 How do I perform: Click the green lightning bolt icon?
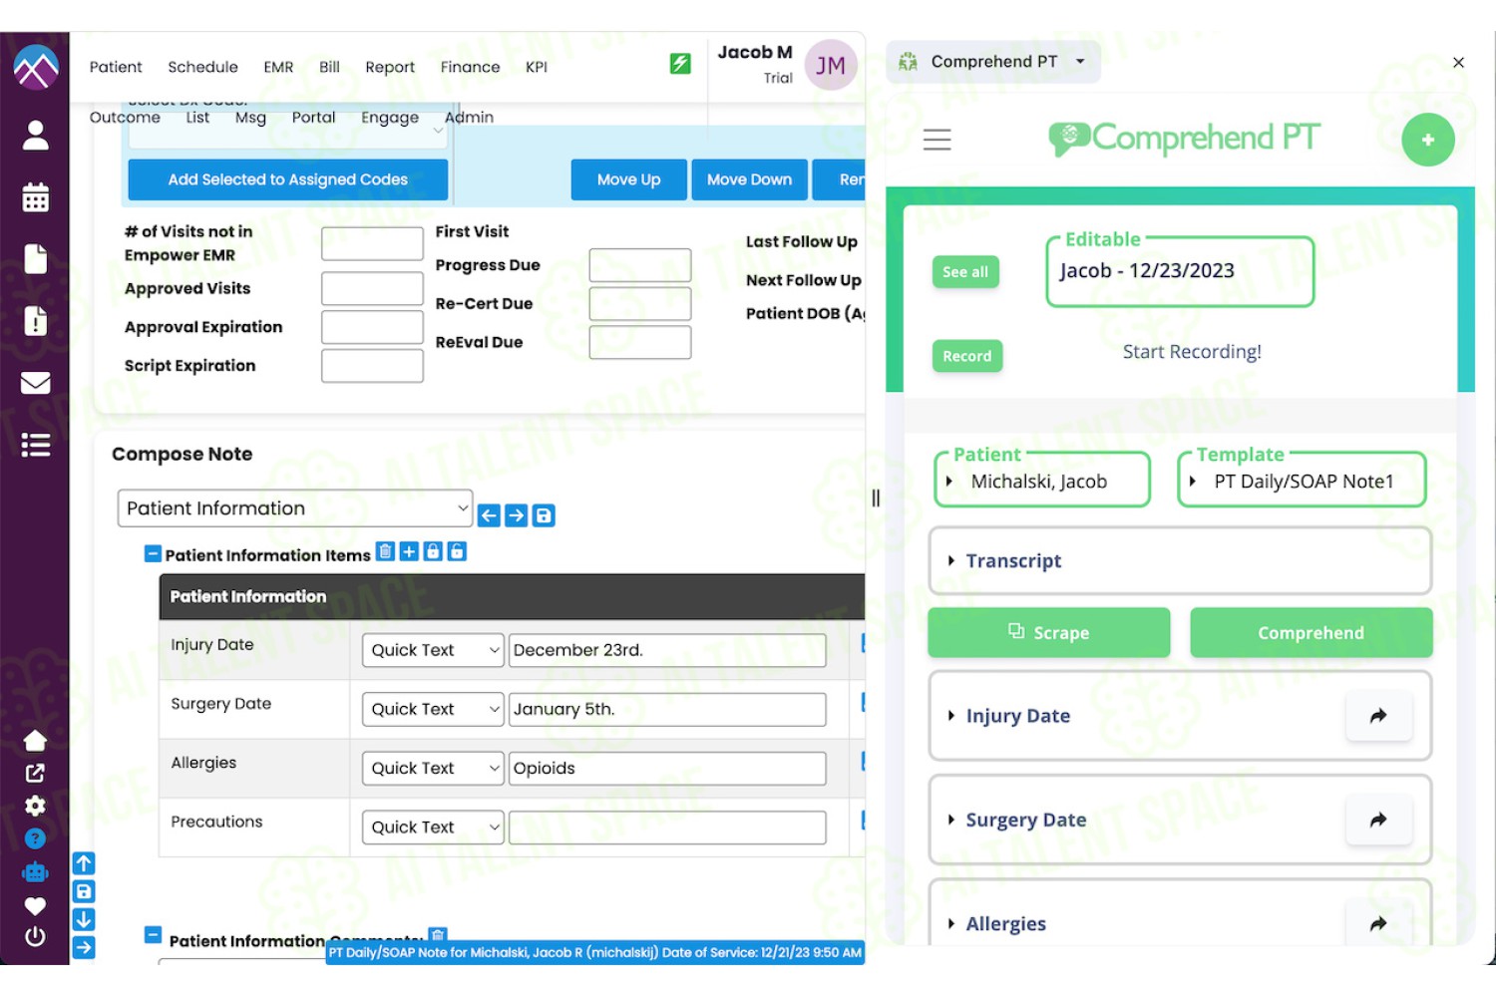[680, 64]
